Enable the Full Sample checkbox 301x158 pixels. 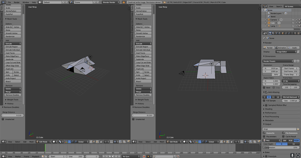click(264, 100)
